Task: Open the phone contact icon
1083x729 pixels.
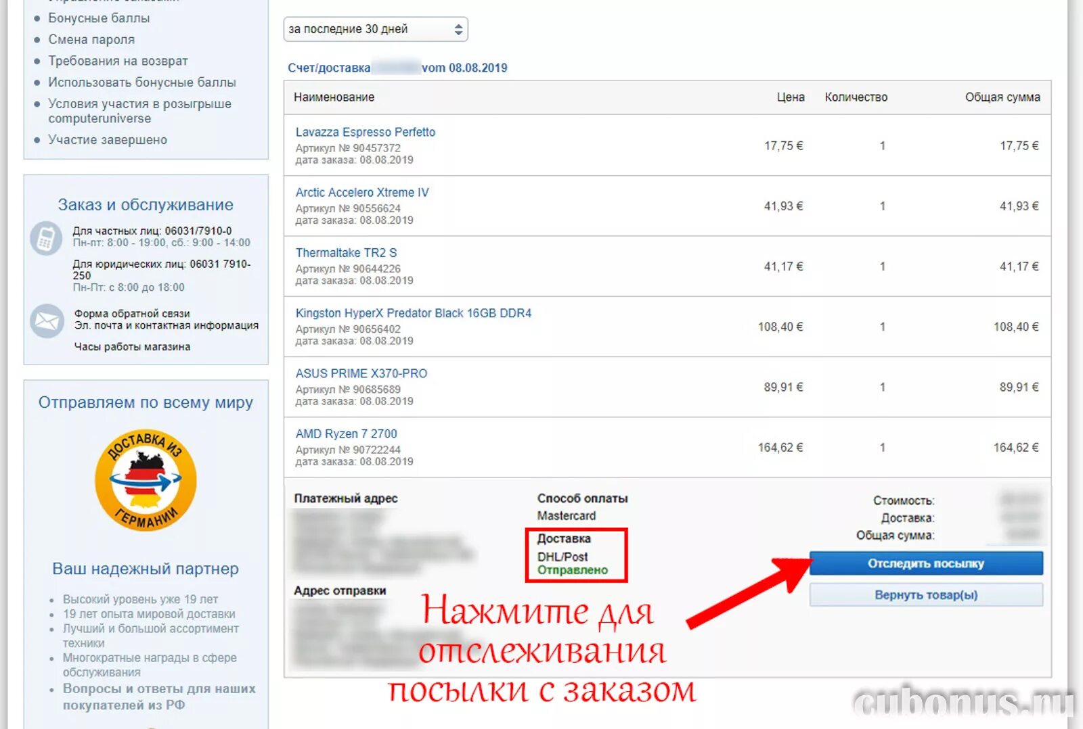Action: 46,238
